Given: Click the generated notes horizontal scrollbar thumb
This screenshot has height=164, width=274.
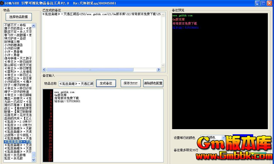Looking at the screenshot, I should [90, 70].
